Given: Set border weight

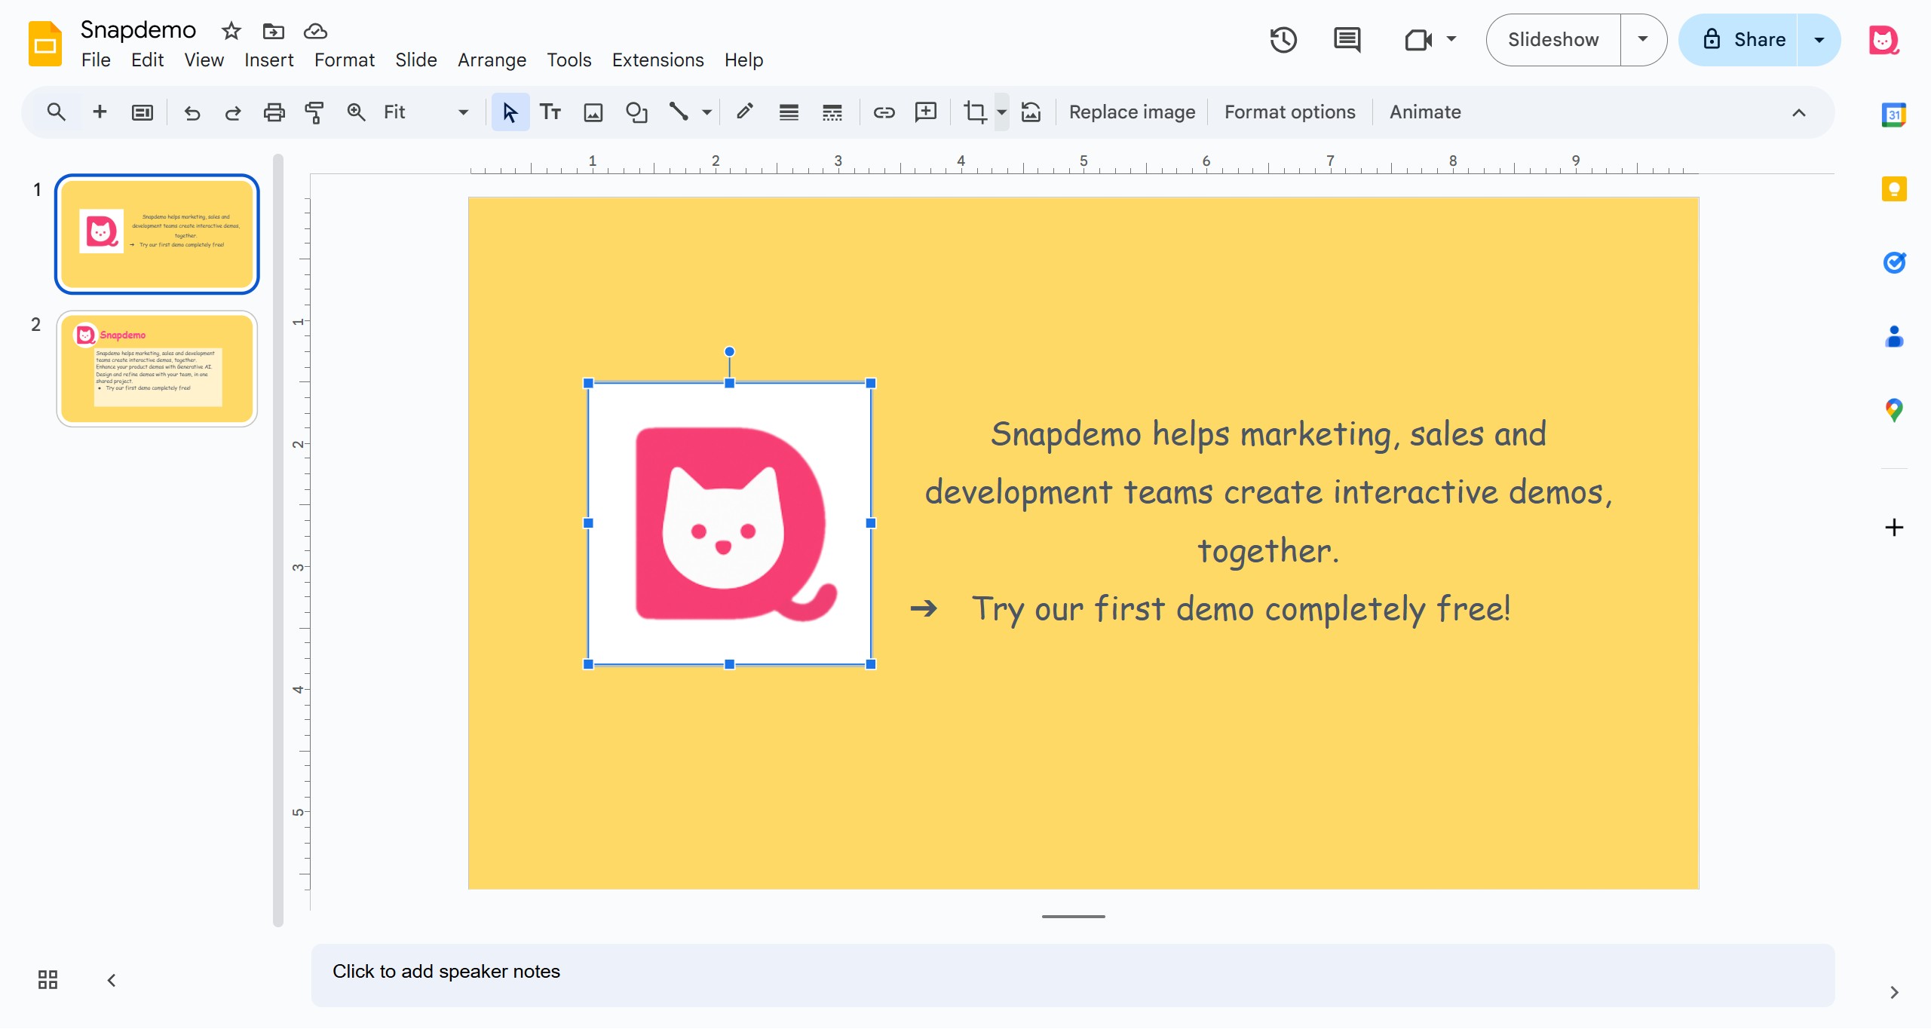Looking at the screenshot, I should (789, 112).
